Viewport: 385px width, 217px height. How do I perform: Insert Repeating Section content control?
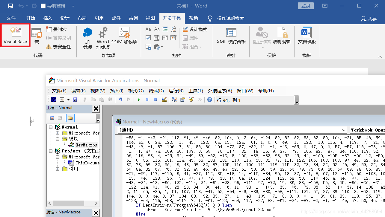point(148,47)
